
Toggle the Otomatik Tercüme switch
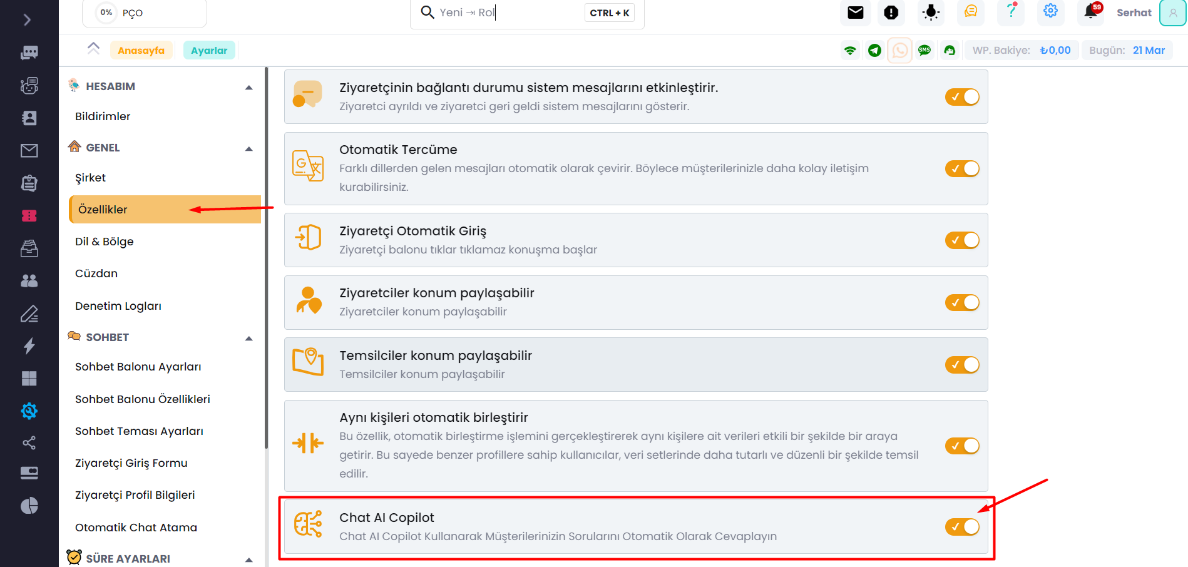coord(962,168)
